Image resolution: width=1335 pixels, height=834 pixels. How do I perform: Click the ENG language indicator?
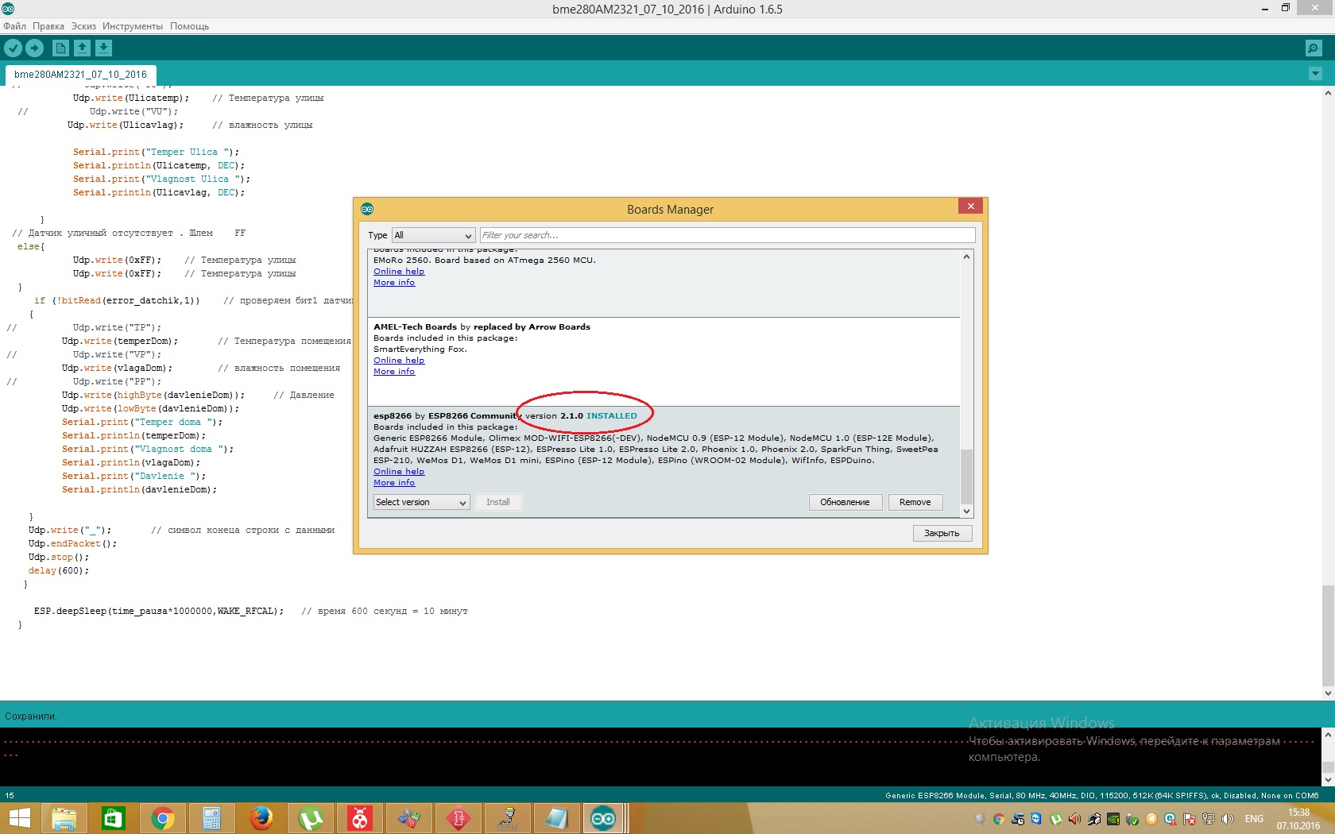[1254, 819]
